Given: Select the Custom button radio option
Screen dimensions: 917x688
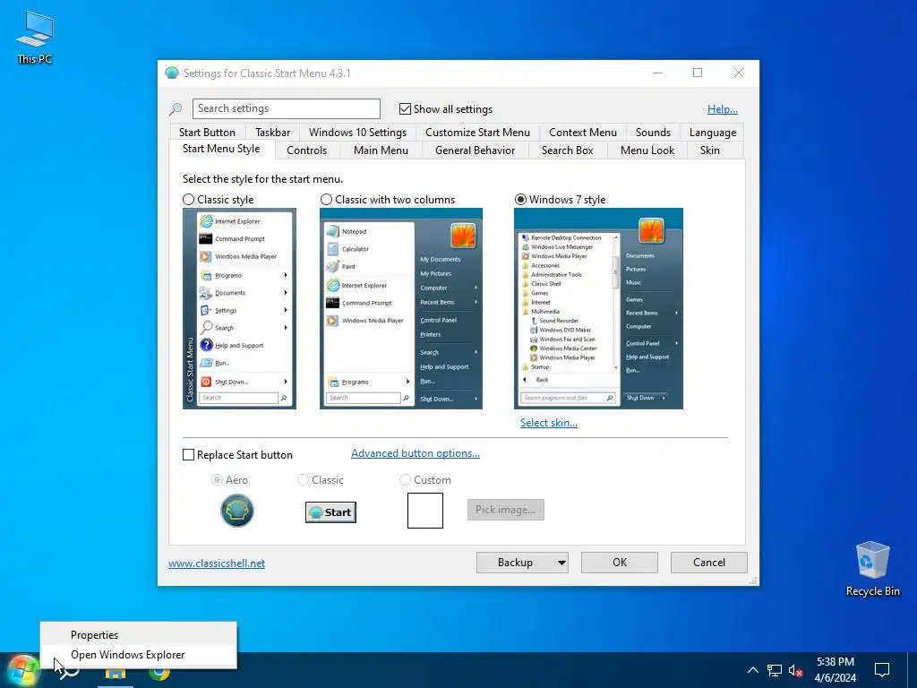Looking at the screenshot, I should point(405,480).
